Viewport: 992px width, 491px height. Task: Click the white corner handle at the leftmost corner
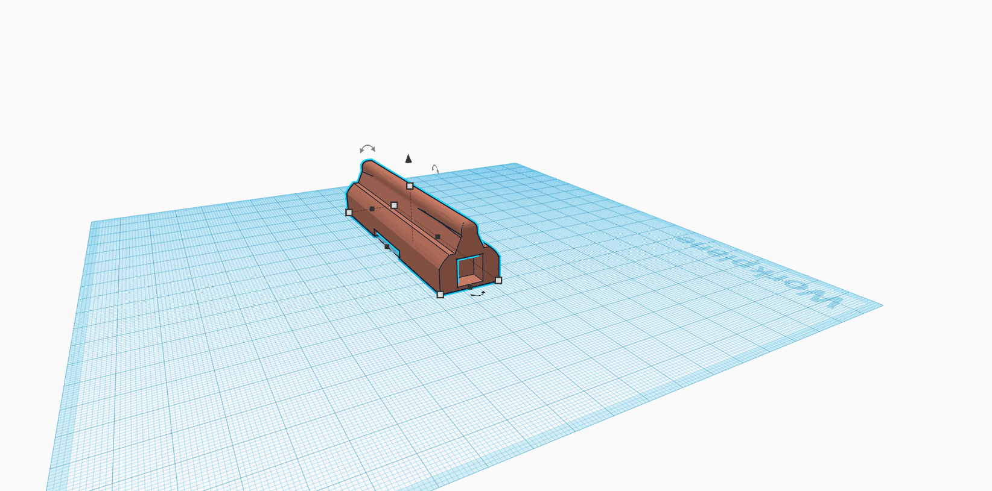coord(349,213)
